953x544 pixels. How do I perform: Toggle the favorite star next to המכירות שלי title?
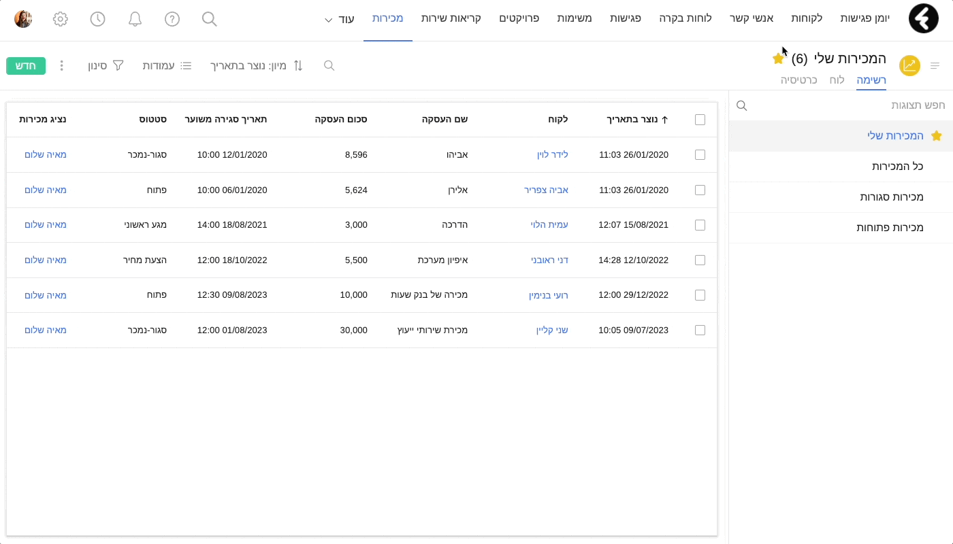pyautogui.click(x=778, y=58)
